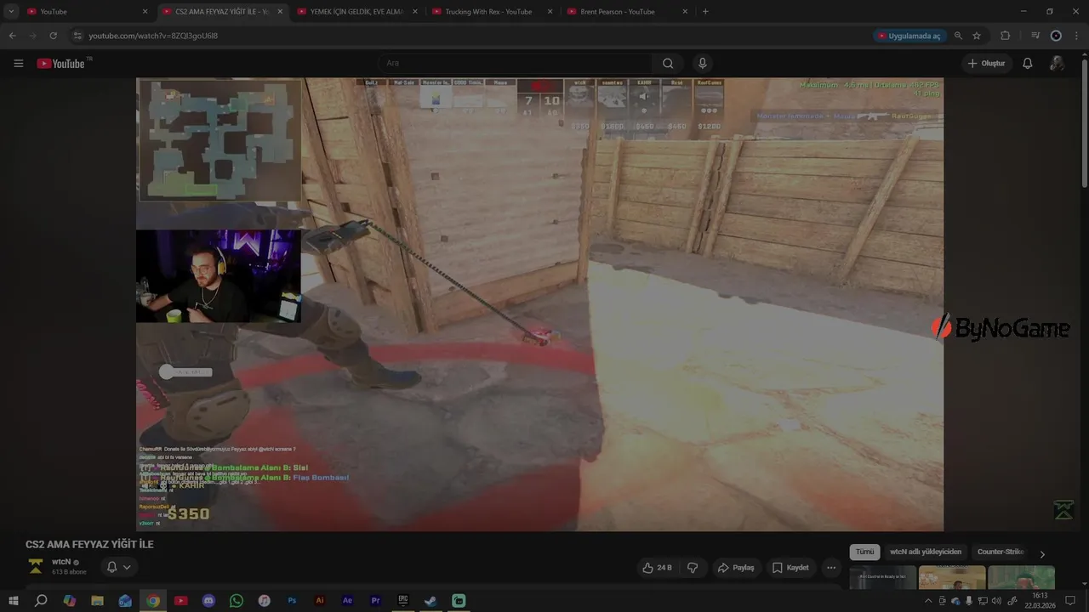1089x612 pixels.
Task: Click the YouTube search magnifier button
Action: (668, 63)
